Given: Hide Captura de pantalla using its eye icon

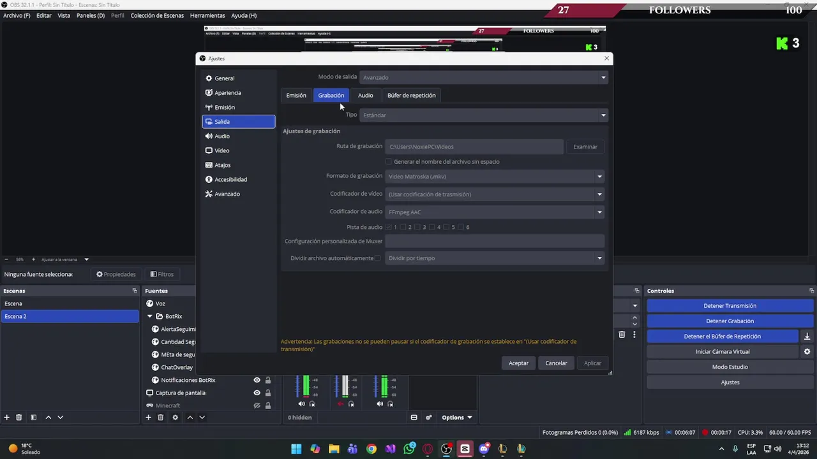Looking at the screenshot, I should (257, 393).
